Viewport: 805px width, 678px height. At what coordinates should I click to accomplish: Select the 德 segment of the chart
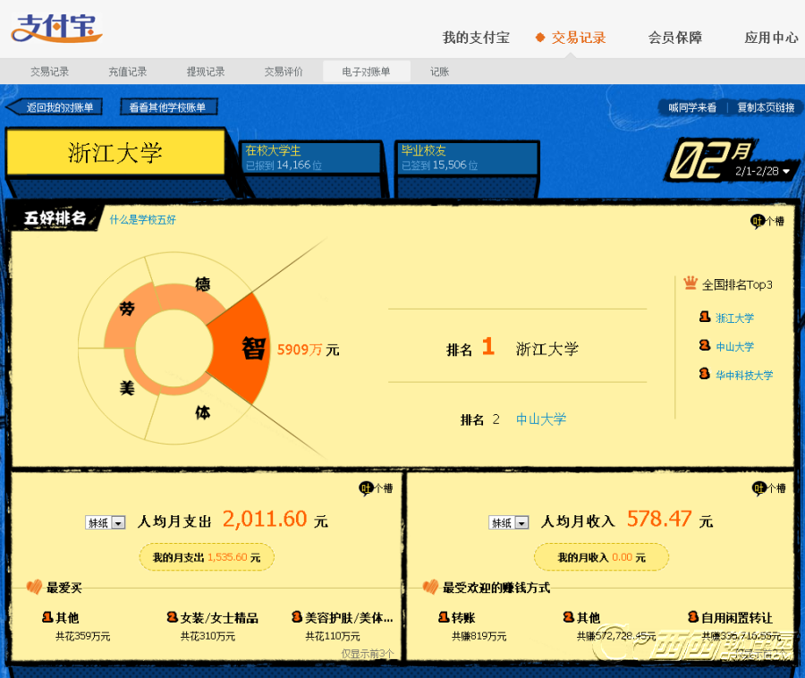click(x=202, y=284)
